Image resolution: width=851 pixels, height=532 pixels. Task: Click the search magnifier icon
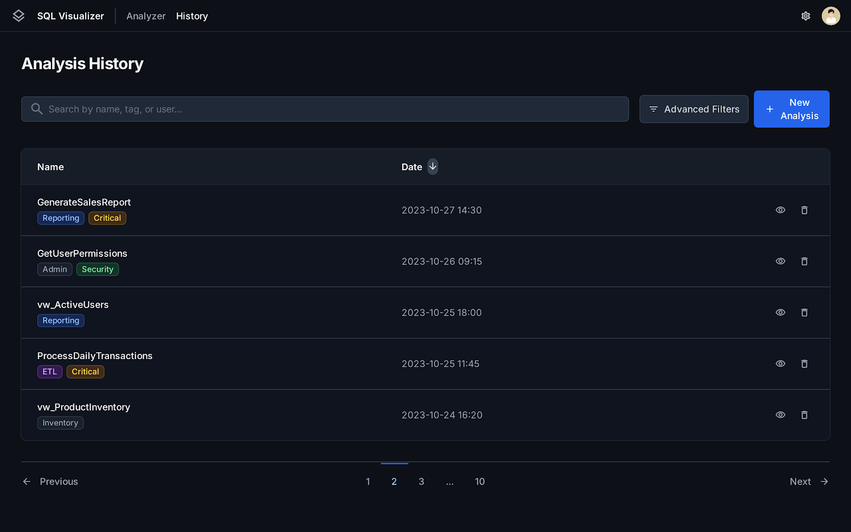coord(36,109)
